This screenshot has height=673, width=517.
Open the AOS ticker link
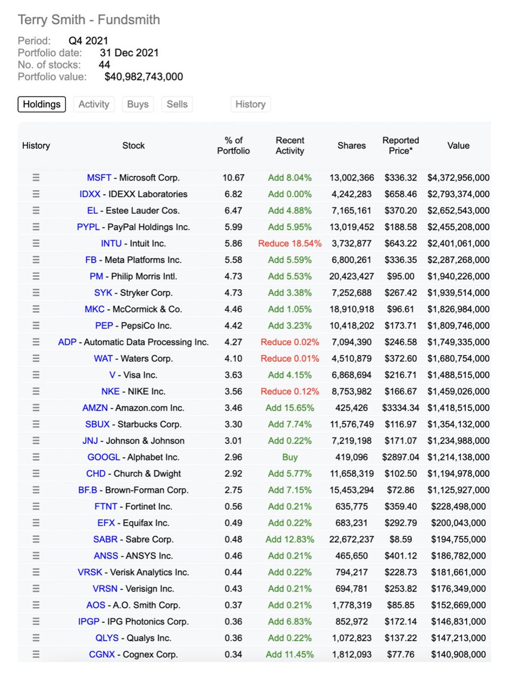pyautogui.click(x=96, y=605)
